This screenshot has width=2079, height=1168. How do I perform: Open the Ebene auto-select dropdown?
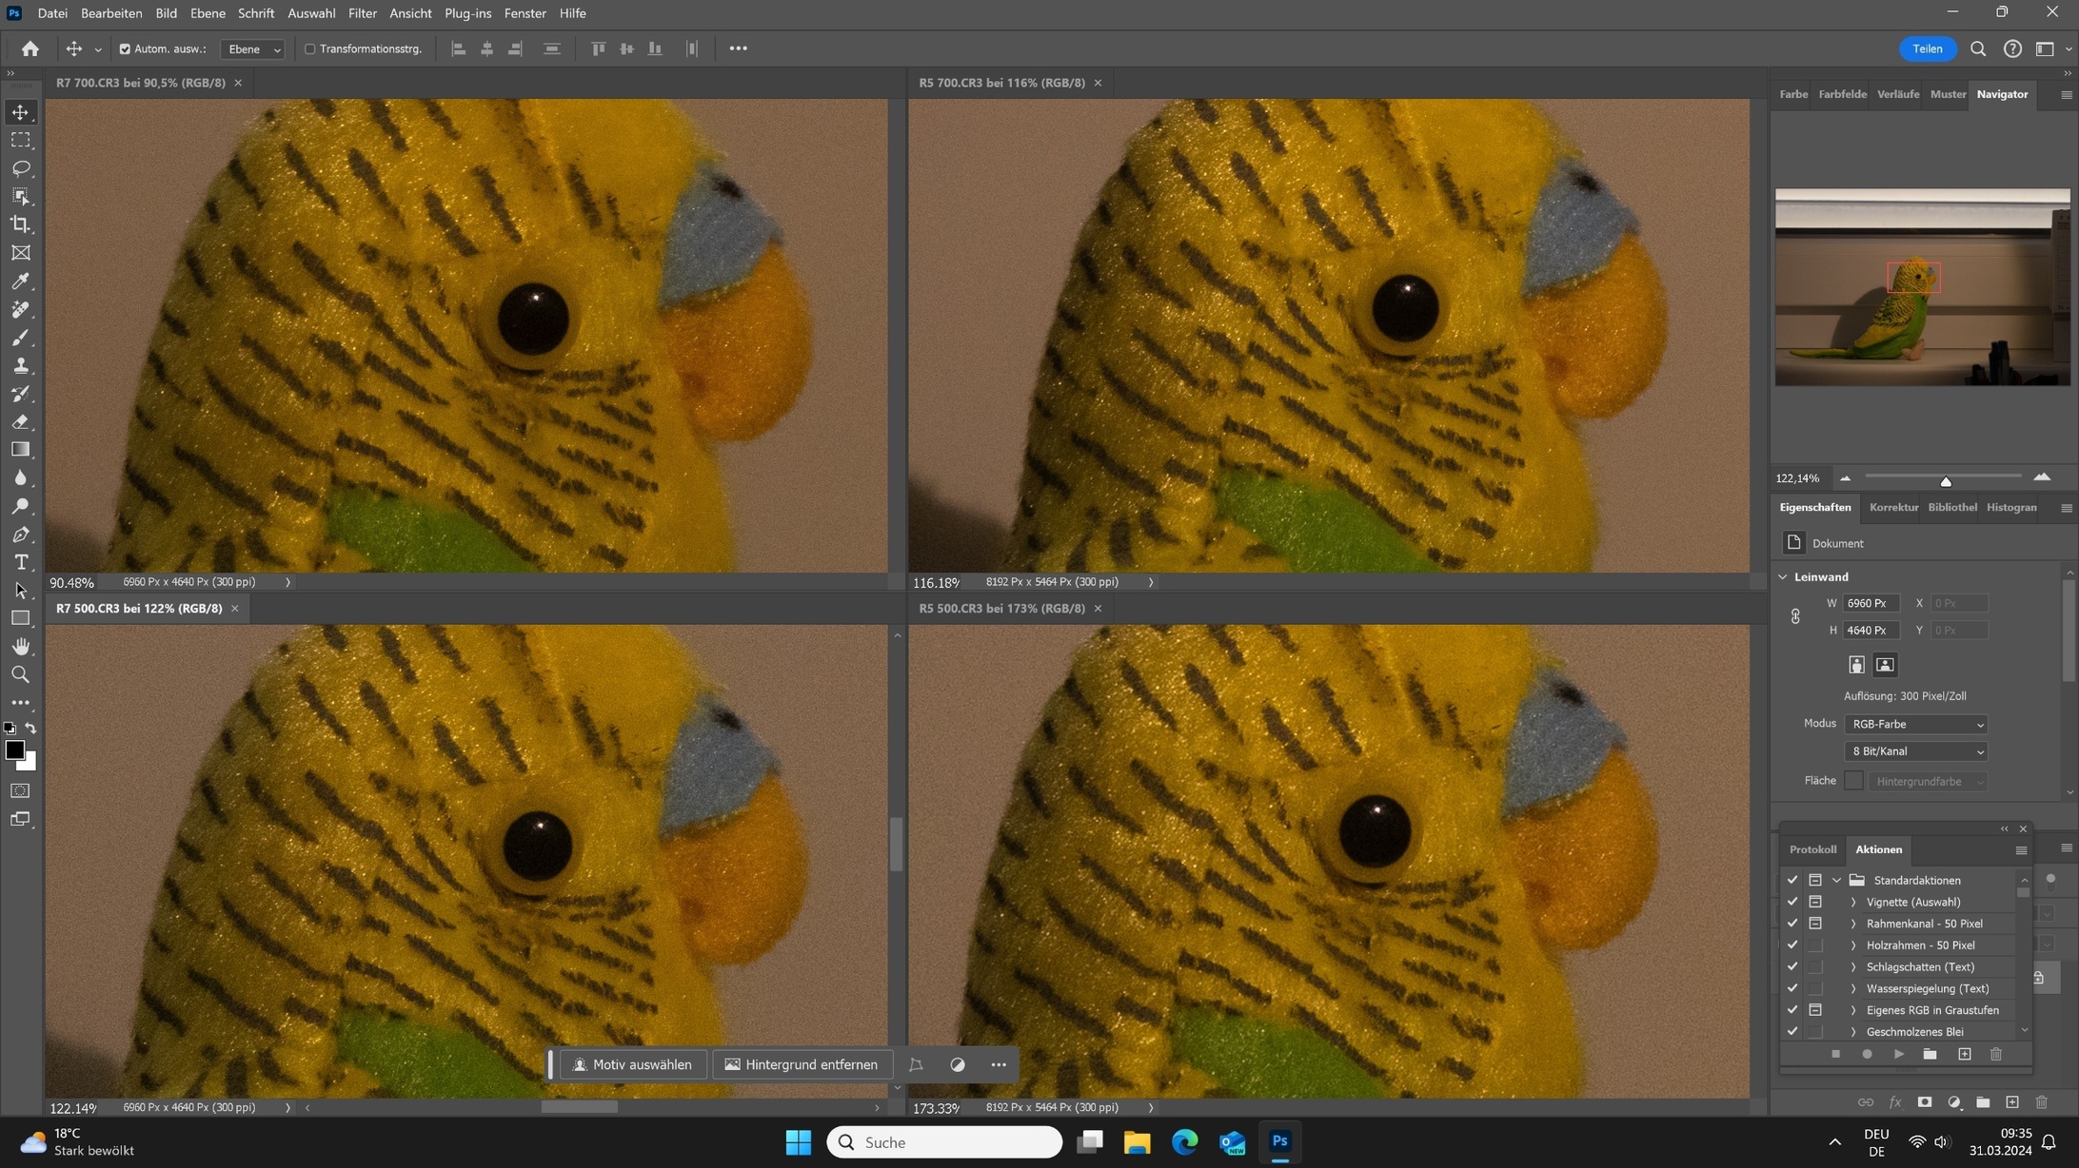pos(252,49)
